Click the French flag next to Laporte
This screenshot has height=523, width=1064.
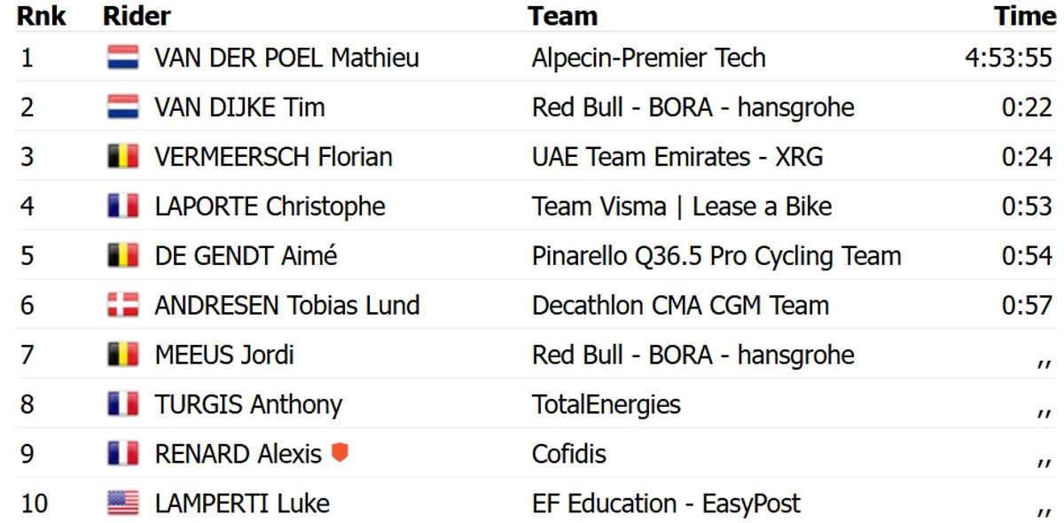[122, 207]
